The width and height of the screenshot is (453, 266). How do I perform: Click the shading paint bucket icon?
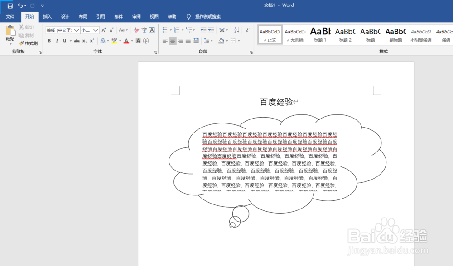tap(222, 41)
